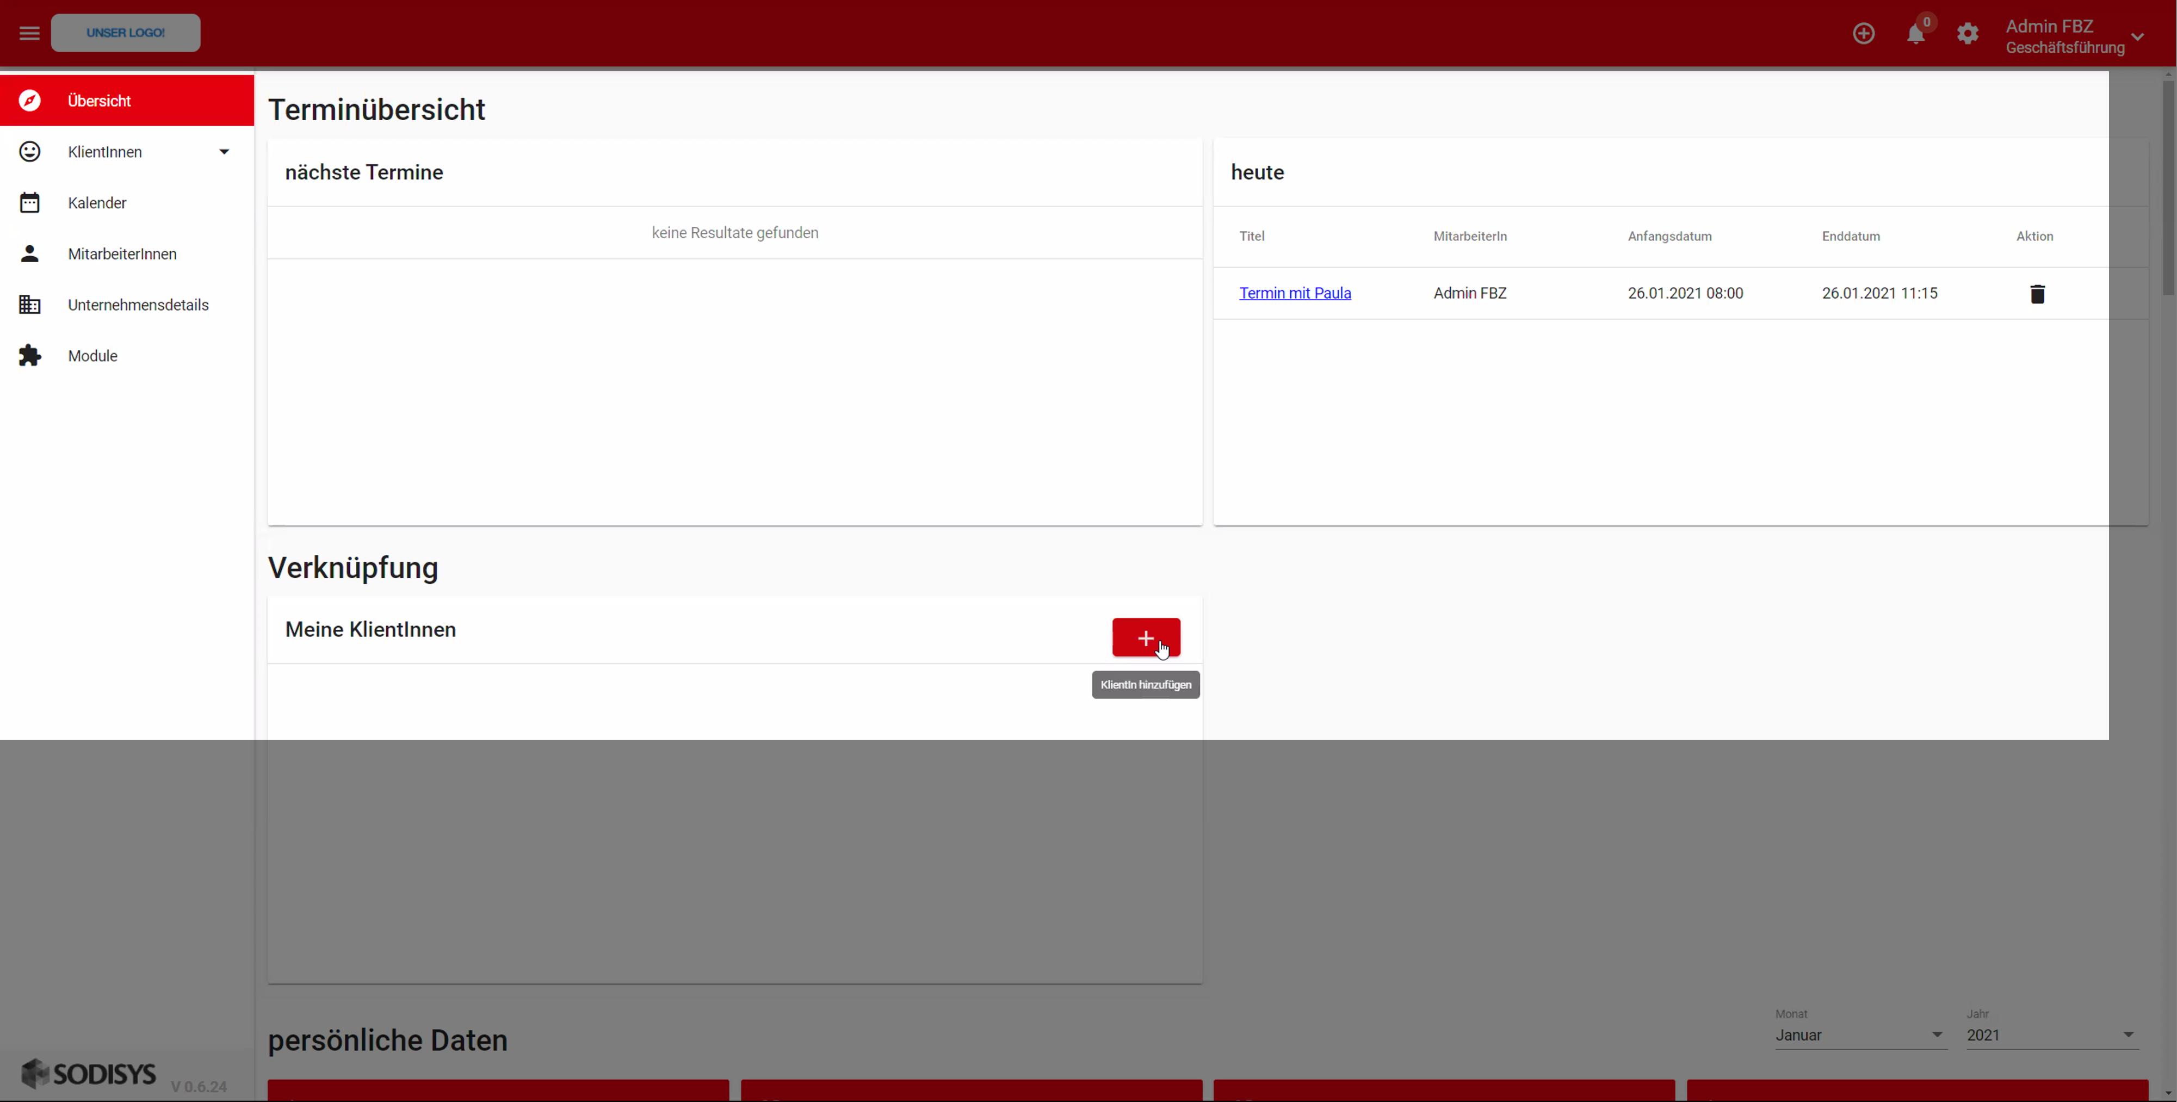Screen dimensions: 2177x1102
Task: Select Übersicht in the sidebar
Action: click(x=127, y=101)
